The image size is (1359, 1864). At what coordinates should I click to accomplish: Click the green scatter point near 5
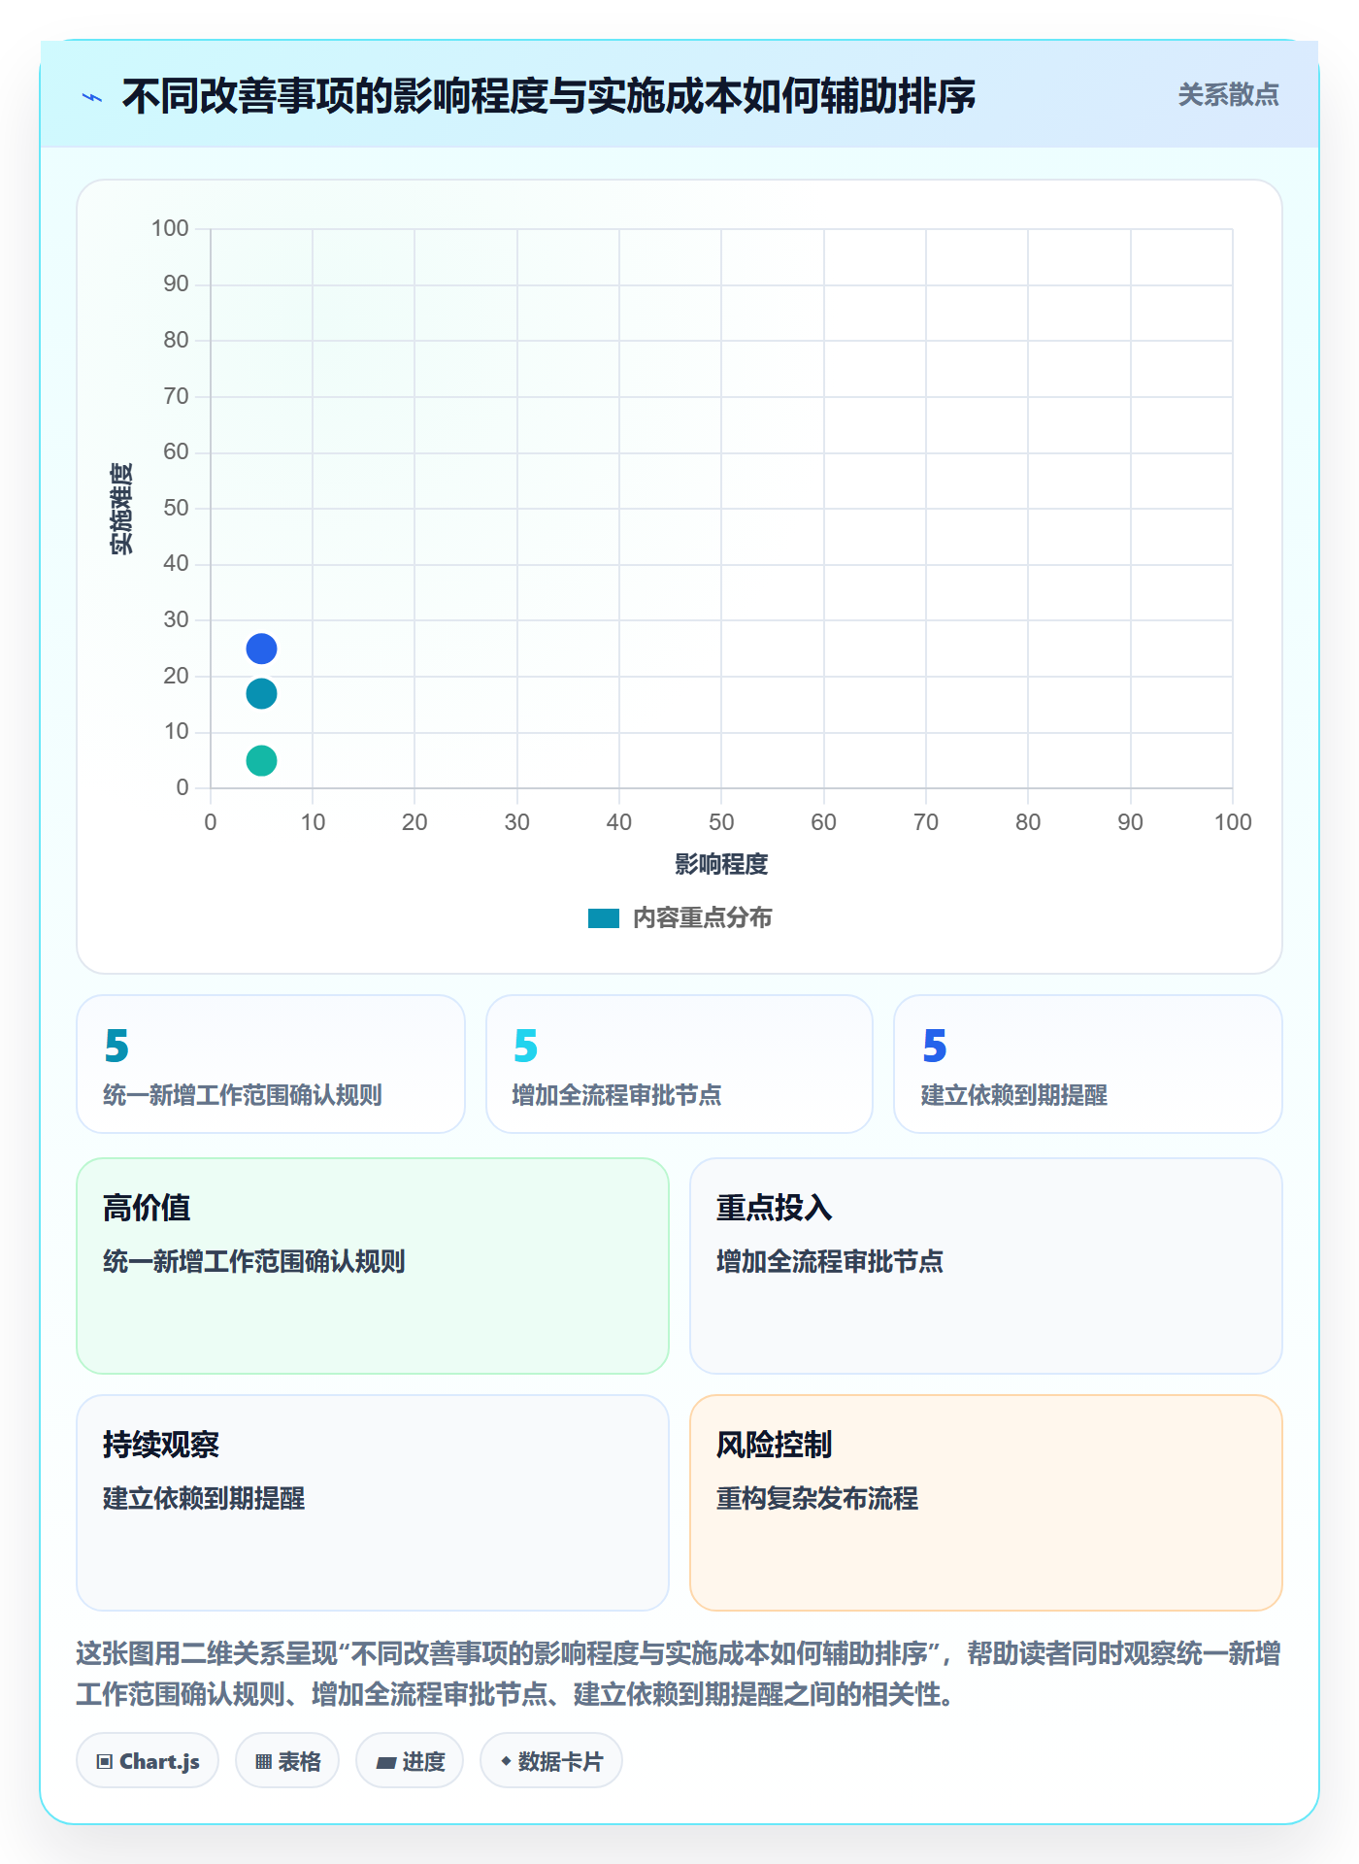tap(261, 761)
